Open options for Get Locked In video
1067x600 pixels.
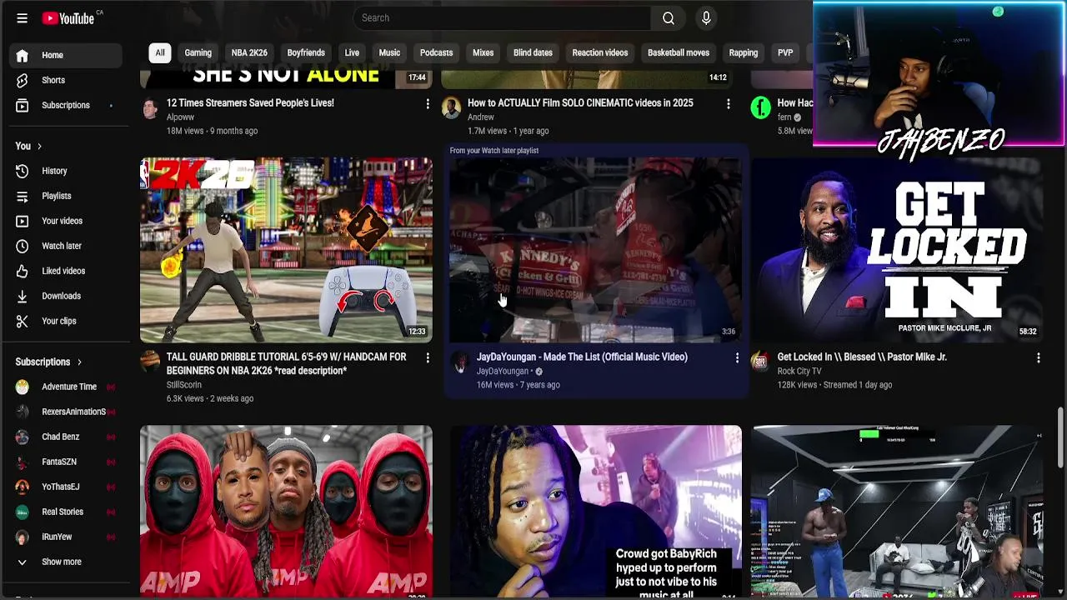[1039, 358]
